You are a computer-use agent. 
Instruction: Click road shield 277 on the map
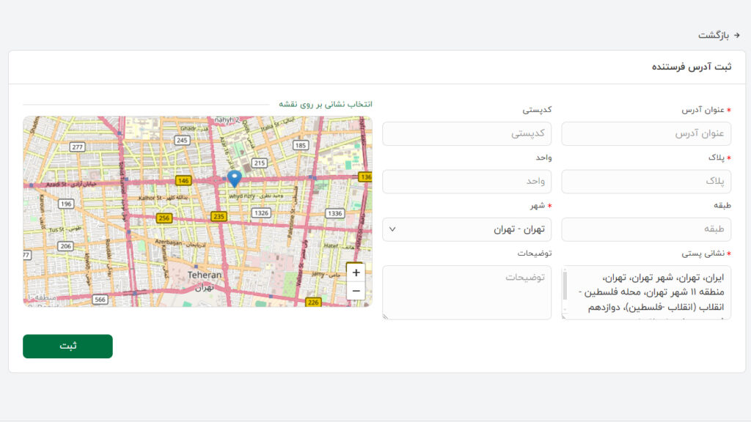click(x=78, y=147)
